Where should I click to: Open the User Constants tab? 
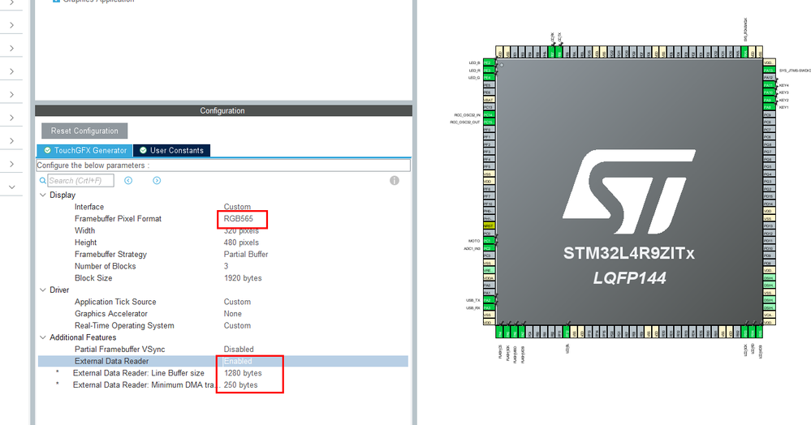coord(172,151)
